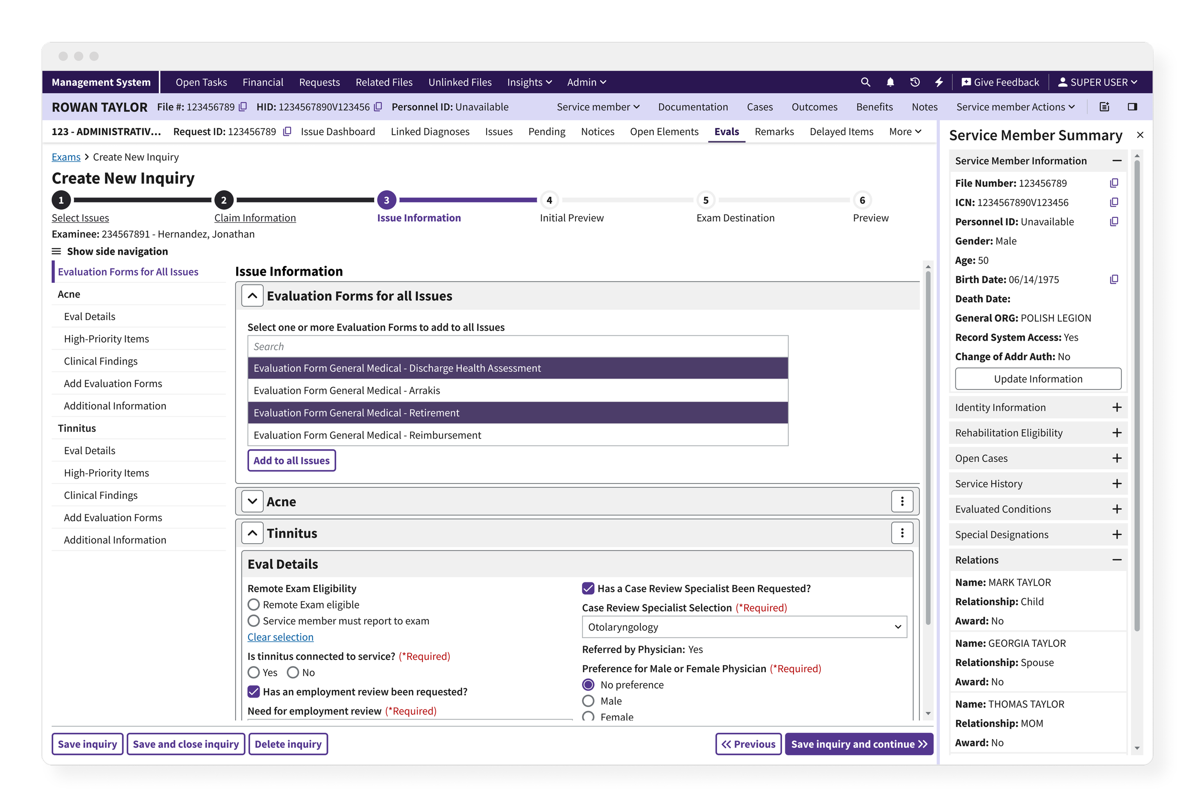The image size is (1195, 806).
Task: Open the search icon in top bar
Action: pyautogui.click(x=865, y=82)
